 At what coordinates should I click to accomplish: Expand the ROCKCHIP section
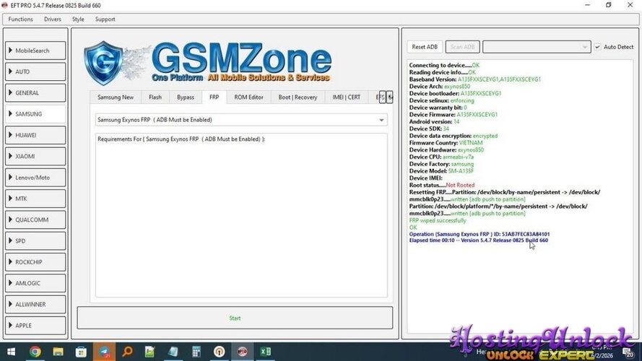coord(35,262)
